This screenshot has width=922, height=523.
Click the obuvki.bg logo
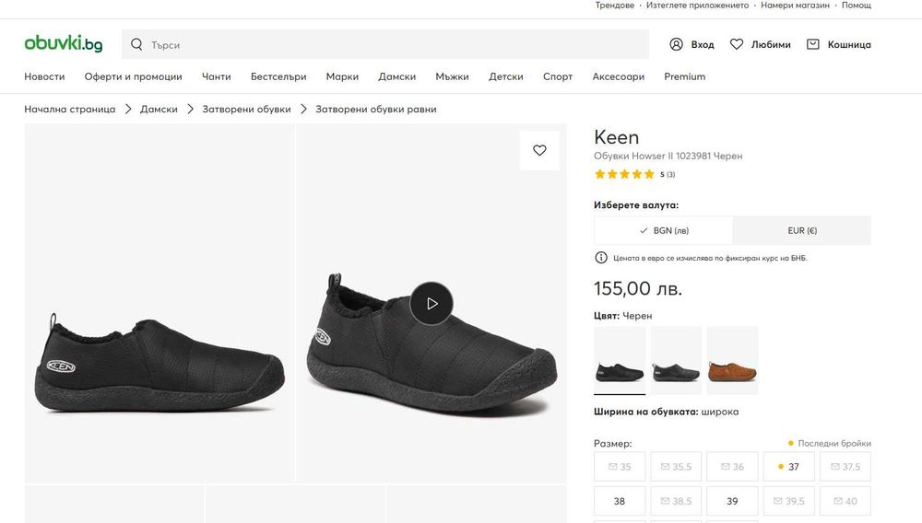pyautogui.click(x=63, y=43)
